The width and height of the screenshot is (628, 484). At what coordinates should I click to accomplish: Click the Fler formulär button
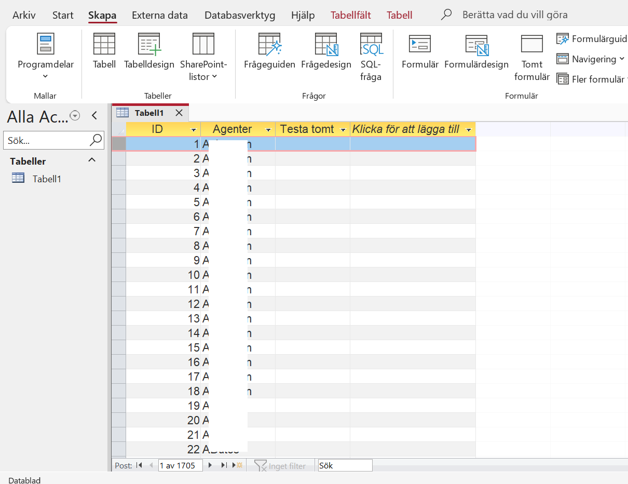click(592, 79)
